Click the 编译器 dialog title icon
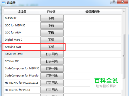The image size is (129, 96). tap(4, 3)
